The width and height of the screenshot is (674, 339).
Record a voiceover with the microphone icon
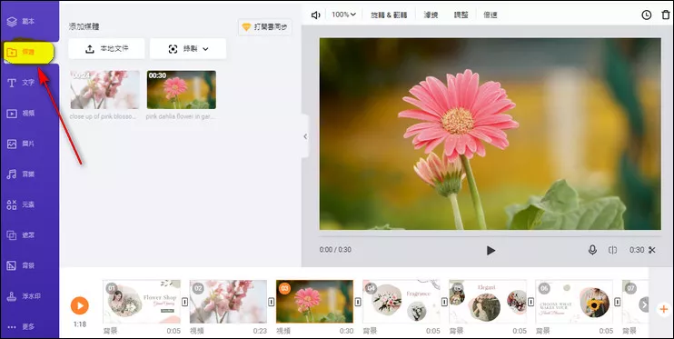point(592,250)
